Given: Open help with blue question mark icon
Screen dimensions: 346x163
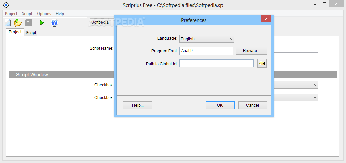Looking at the screenshot, I should coord(54,23).
